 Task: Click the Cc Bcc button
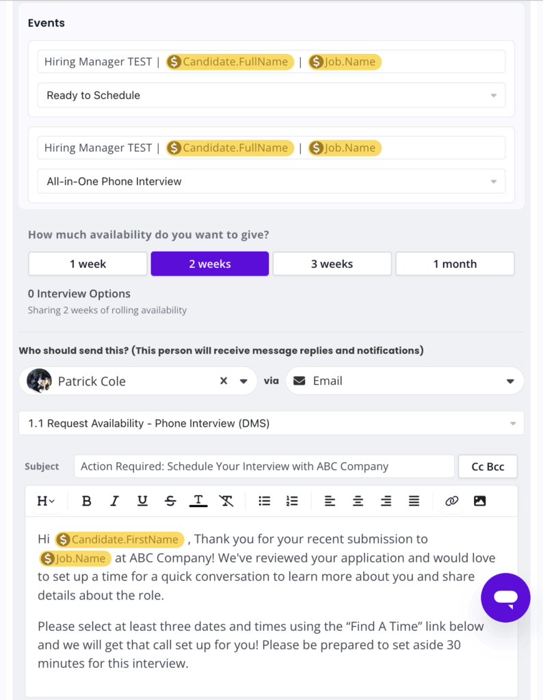pos(488,466)
